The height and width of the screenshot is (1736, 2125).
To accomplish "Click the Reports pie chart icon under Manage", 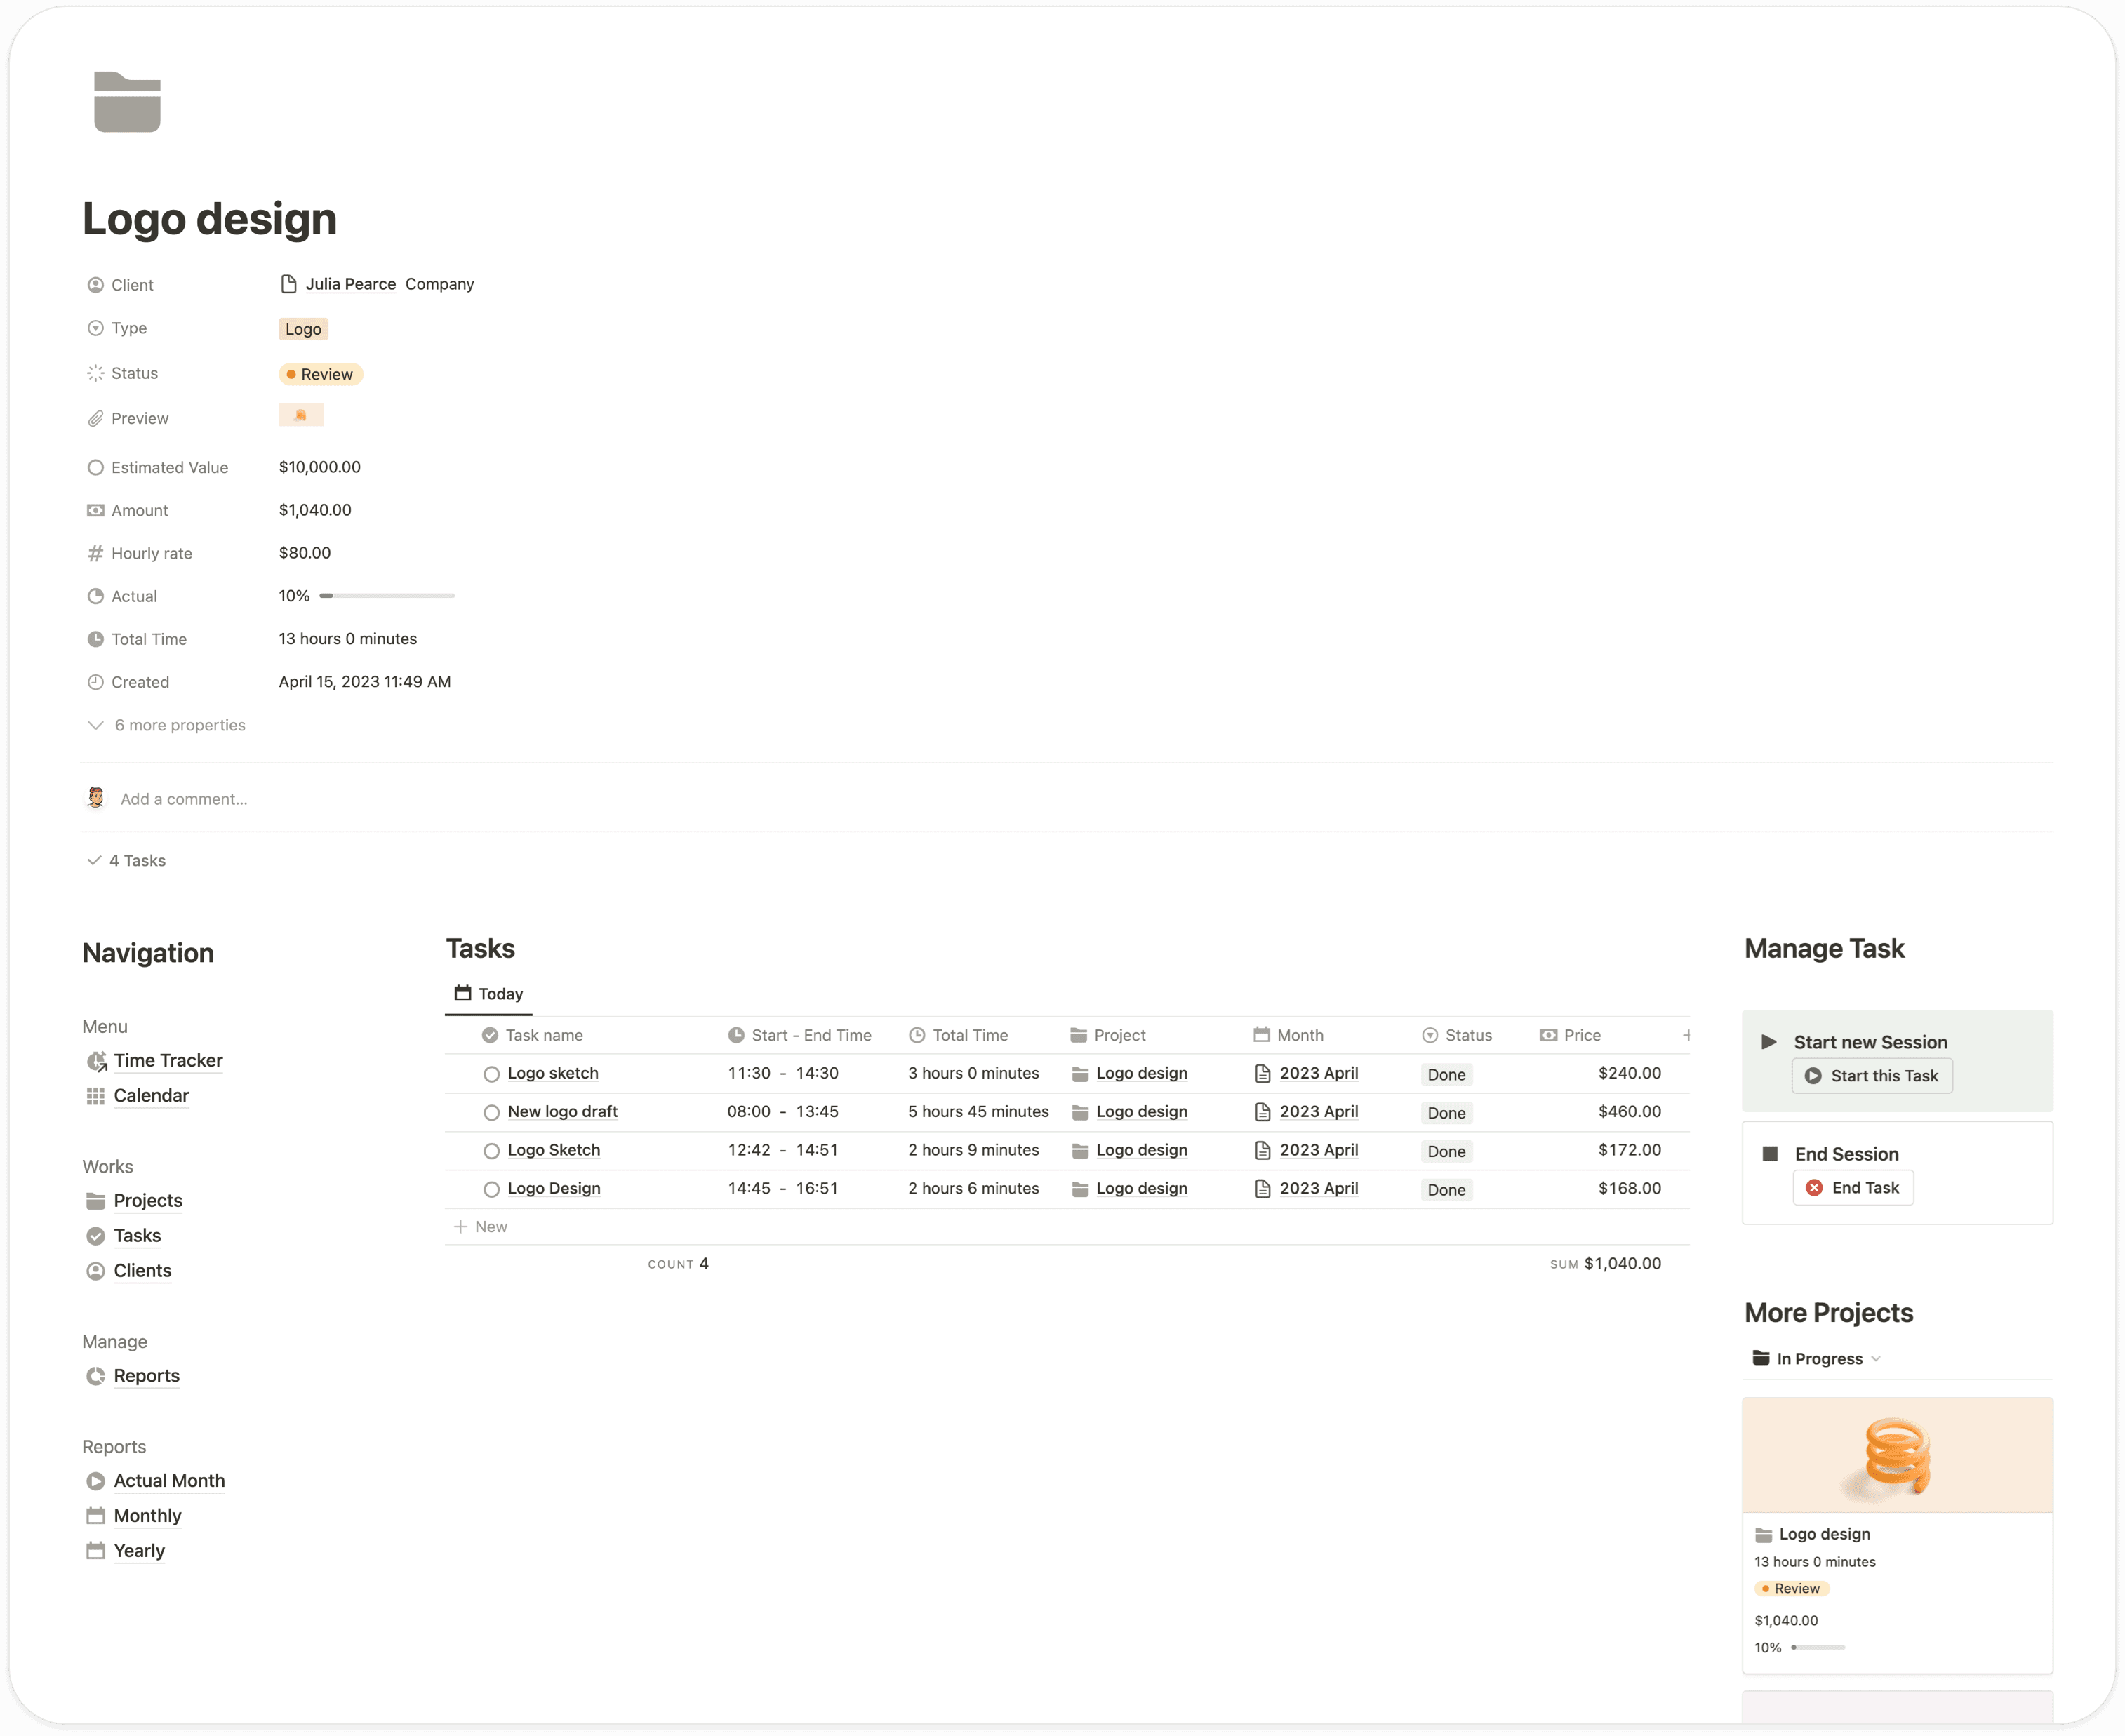I will (x=96, y=1375).
